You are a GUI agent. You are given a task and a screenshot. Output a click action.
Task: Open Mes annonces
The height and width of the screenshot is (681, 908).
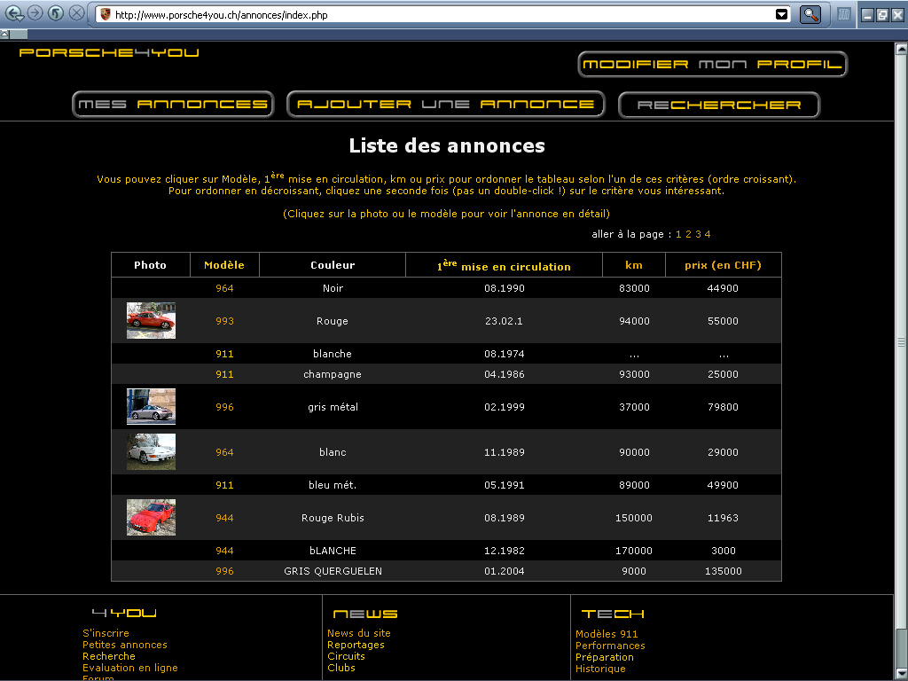point(173,105)
